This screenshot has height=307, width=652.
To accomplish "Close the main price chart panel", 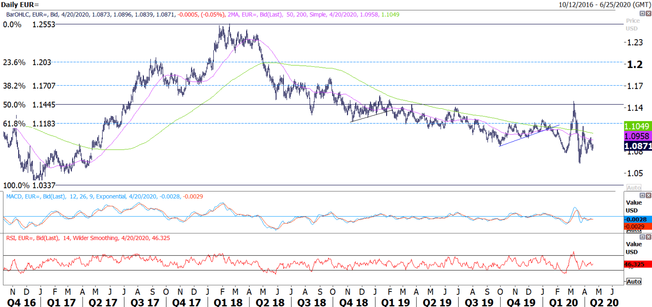I will click(x=648, y=13).
